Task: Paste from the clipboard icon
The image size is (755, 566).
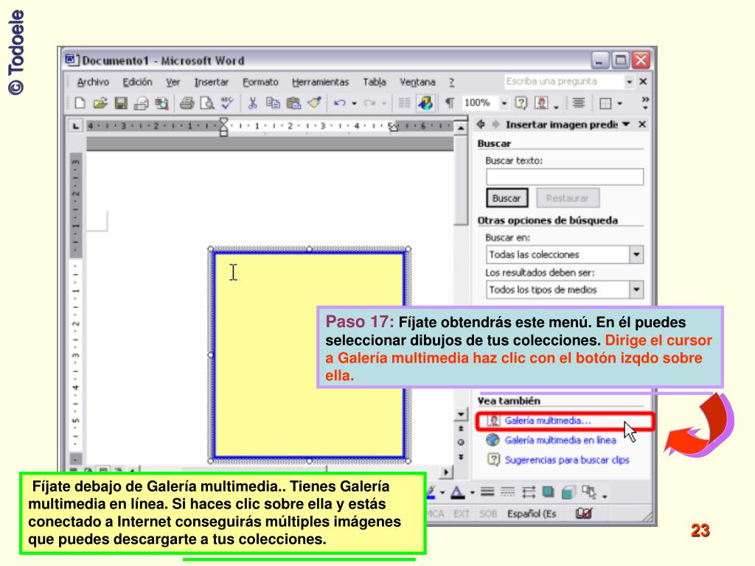Action: click(293, 103)
